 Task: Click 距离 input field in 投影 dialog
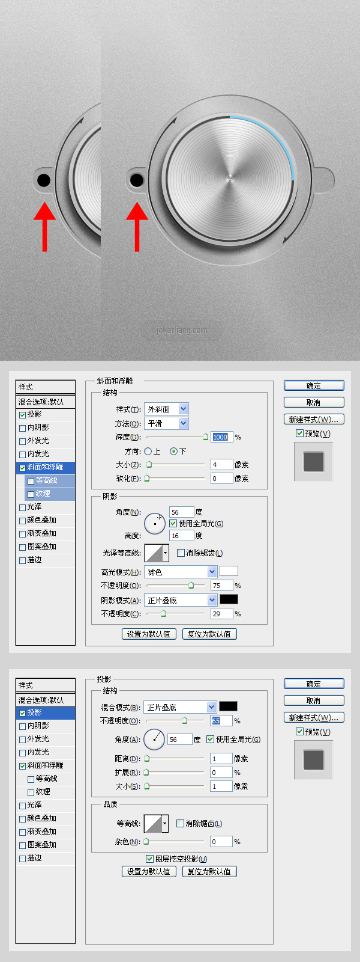[221, 759]
